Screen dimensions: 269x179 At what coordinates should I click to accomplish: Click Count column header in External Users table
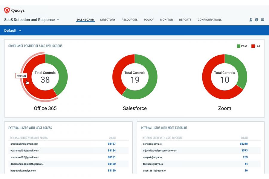tap(112, 138)
